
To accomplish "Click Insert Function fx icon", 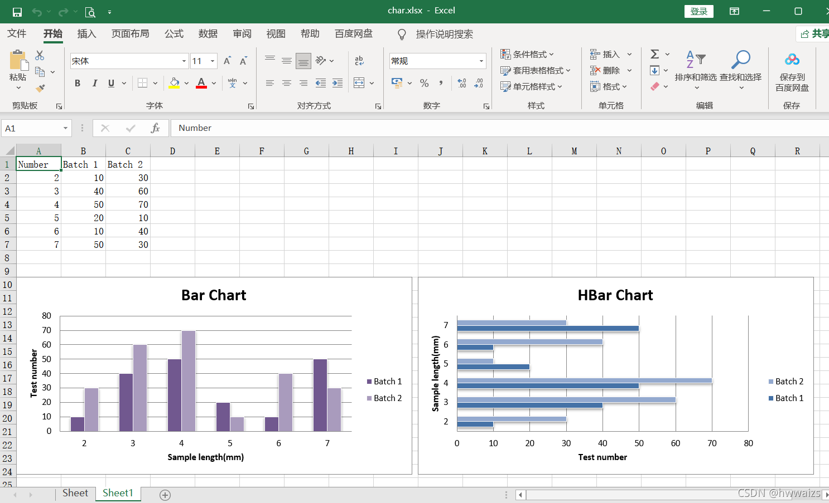I will point(156,128).
